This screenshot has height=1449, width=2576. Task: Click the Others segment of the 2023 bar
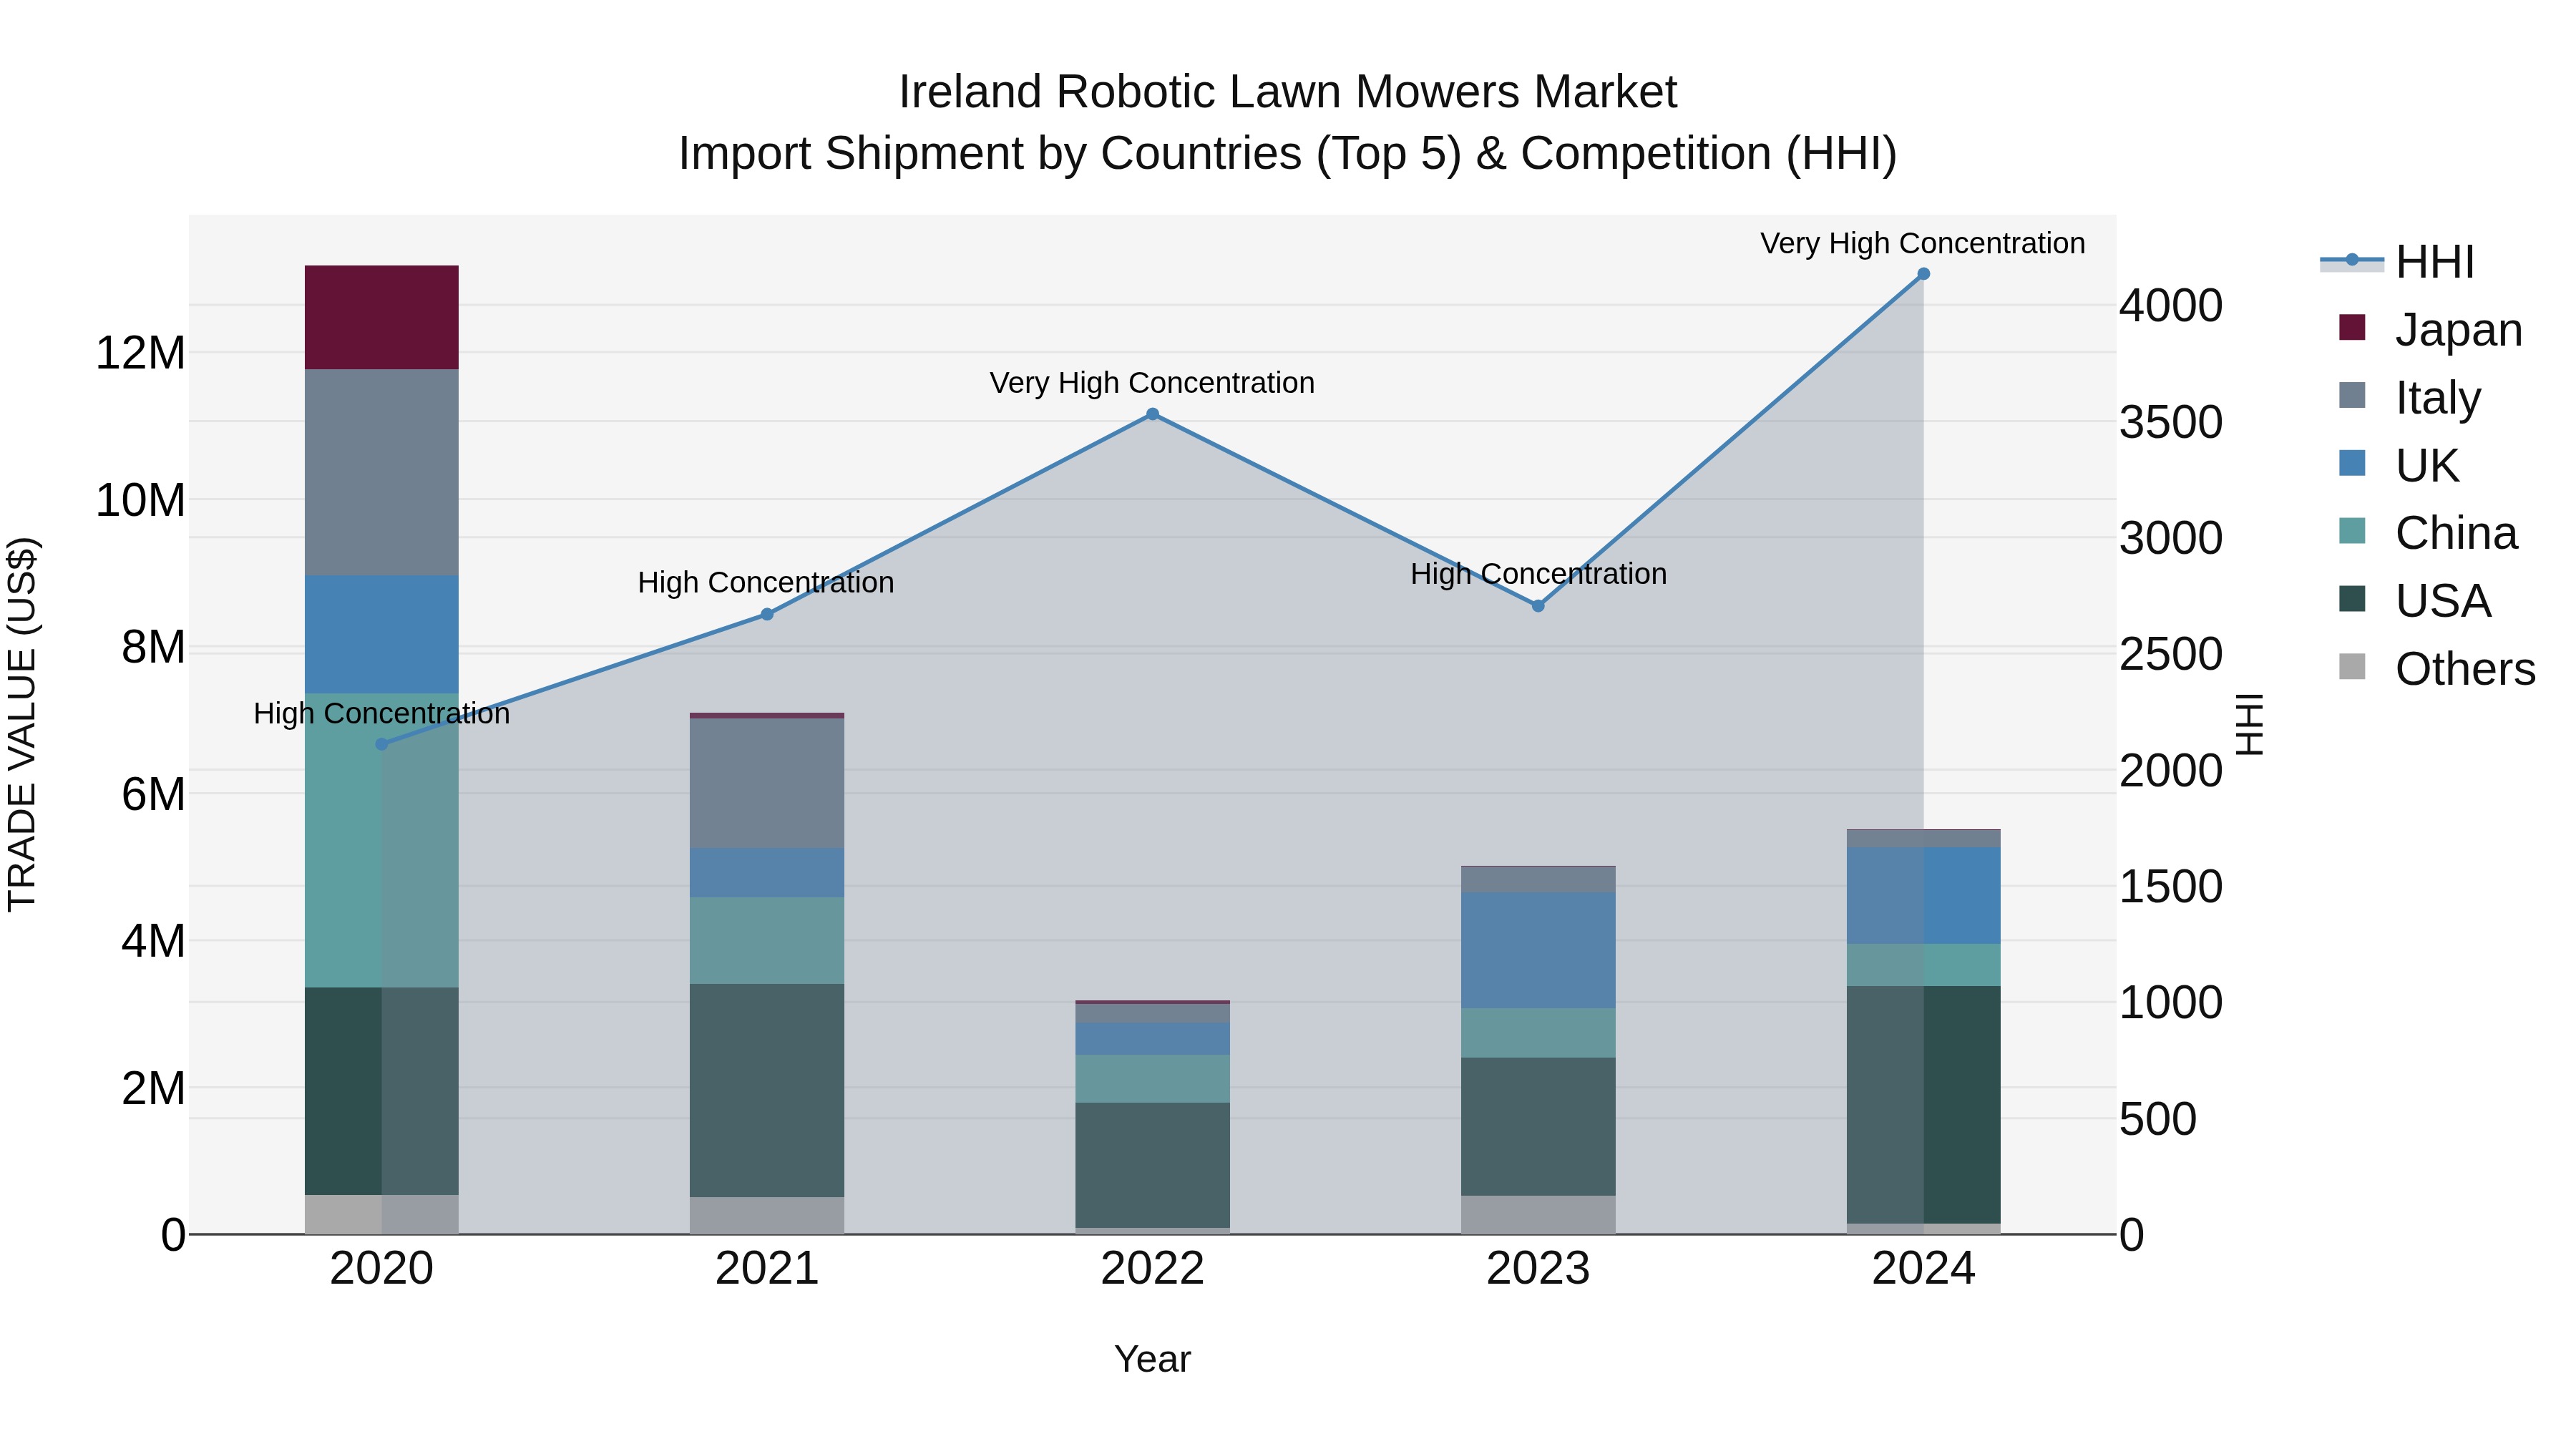pos(1538,1216)
